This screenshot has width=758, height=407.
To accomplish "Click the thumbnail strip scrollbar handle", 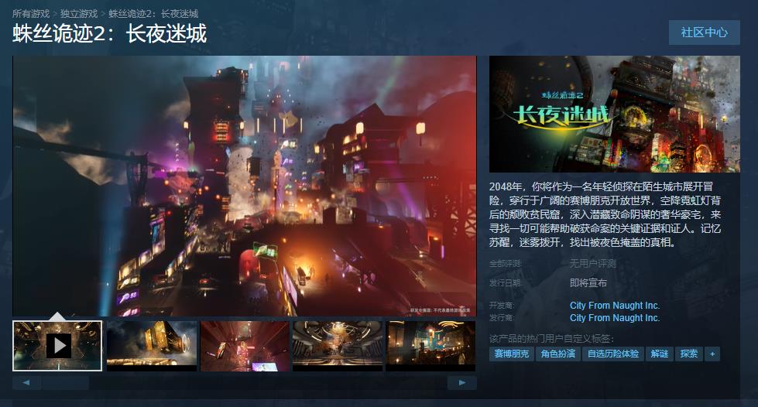I will 65,383.
